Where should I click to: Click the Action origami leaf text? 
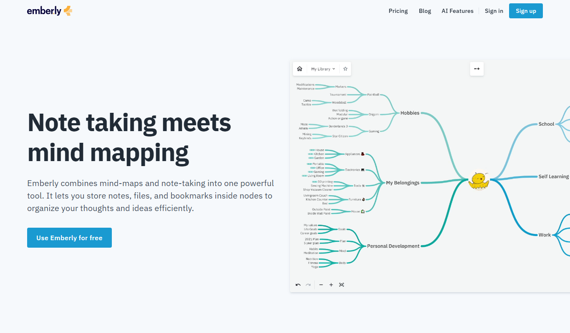[338, 118]
